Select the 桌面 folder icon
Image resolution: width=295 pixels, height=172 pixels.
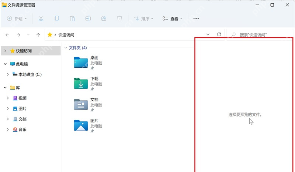coord(81,62)
